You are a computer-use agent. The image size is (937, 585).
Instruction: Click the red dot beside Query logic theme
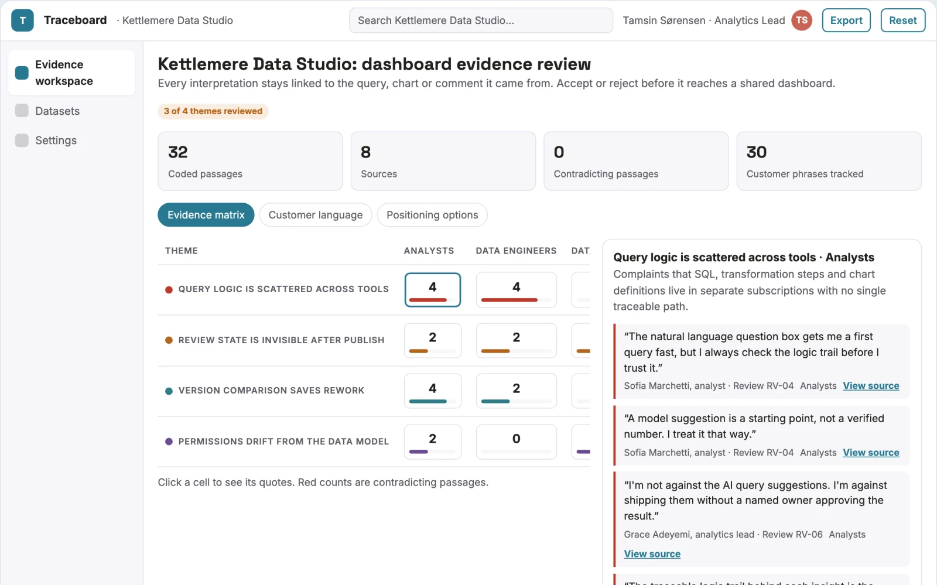tap(169, 289)
